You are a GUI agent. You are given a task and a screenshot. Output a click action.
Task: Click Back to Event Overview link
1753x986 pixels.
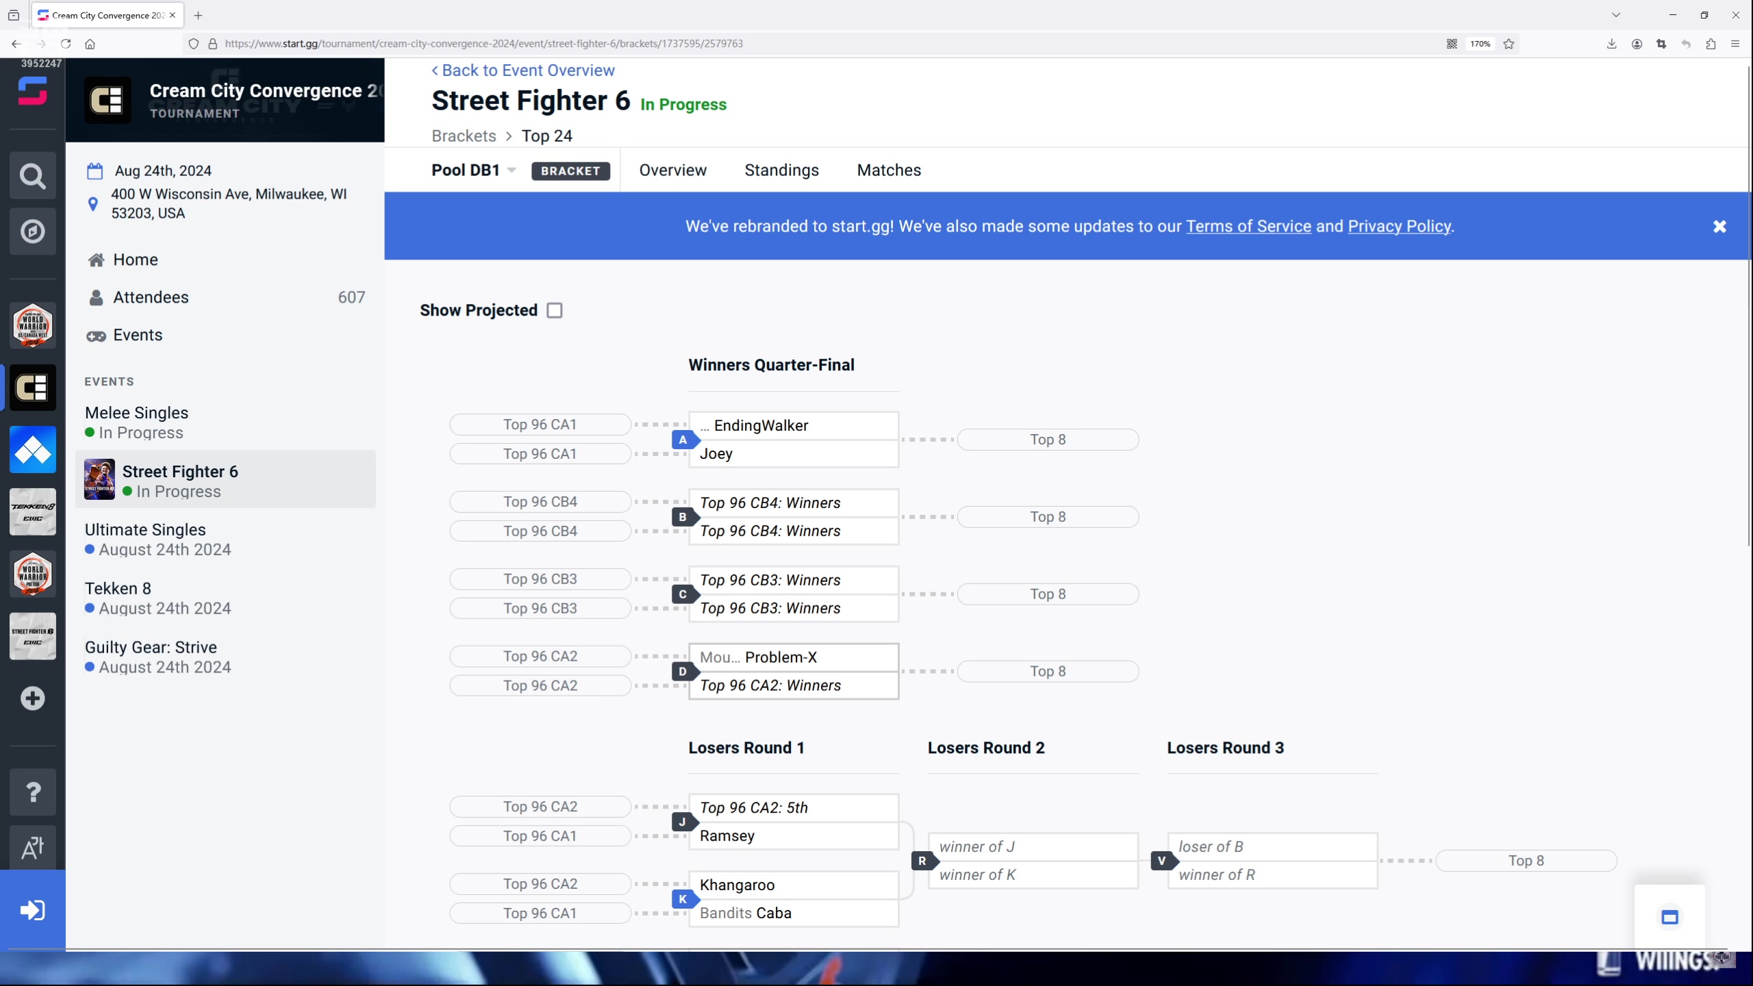point(523,71)
